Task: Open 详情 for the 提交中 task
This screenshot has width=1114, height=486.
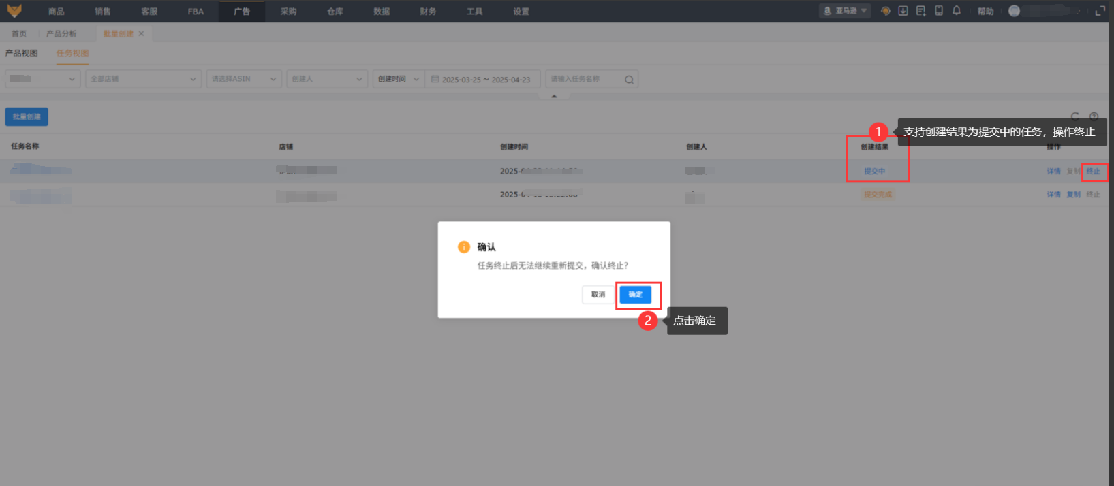Action: coord(1053,171)
